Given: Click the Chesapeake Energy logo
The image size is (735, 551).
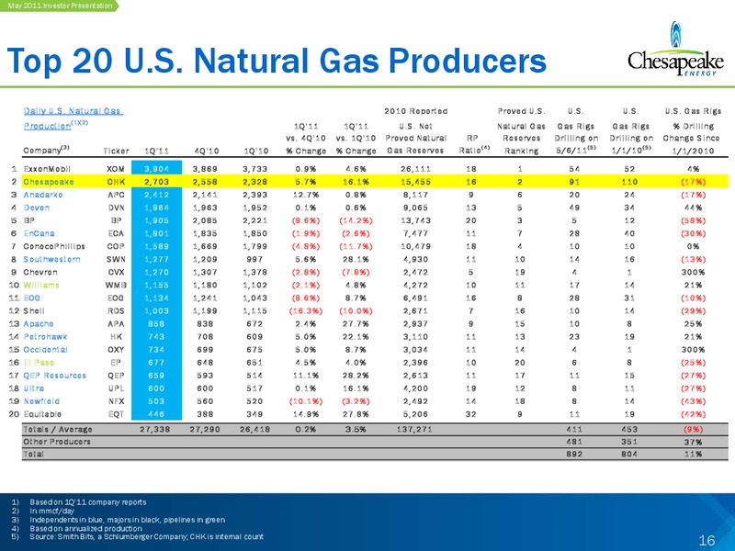Looking at the screenshot, I should click(x=675, y=49).
